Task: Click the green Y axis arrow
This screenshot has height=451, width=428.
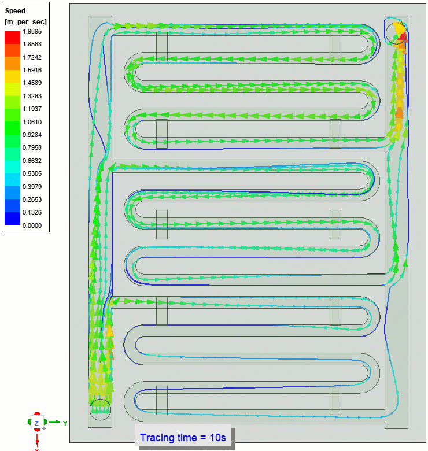Action: [x=56, y=422]
